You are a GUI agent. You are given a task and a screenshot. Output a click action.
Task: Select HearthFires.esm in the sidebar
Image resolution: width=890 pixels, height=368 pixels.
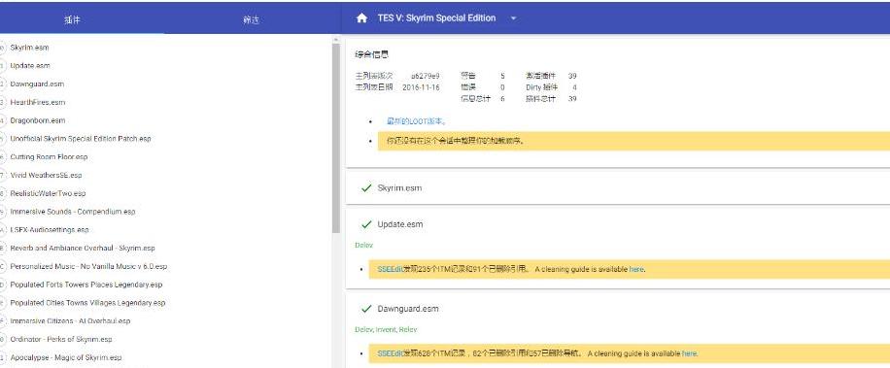click(x=38, y=103)
